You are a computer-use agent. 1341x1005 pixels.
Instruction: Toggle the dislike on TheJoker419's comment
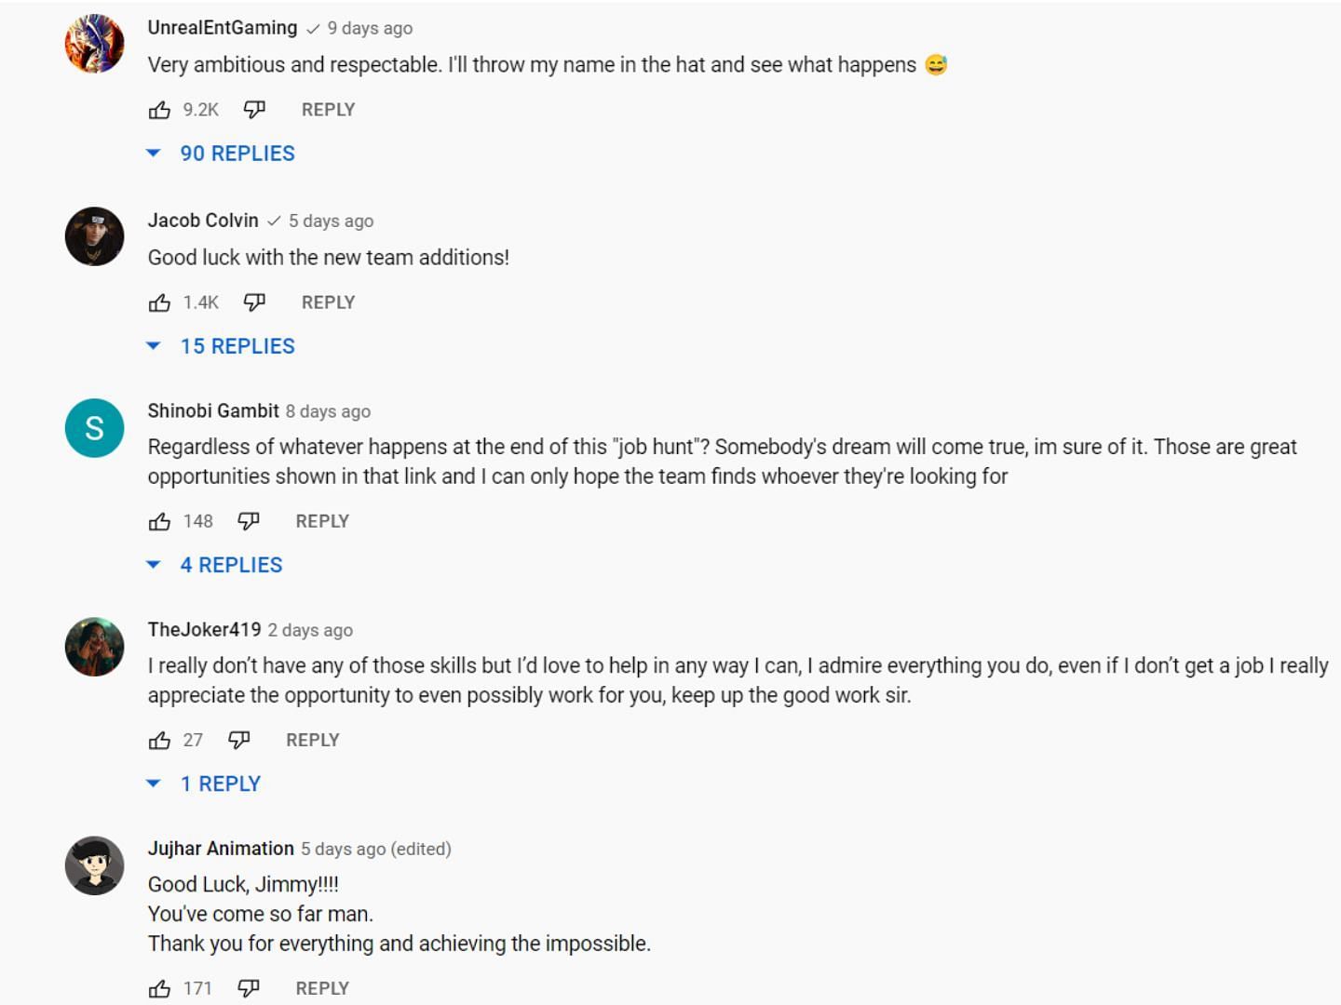coord(239,739)
